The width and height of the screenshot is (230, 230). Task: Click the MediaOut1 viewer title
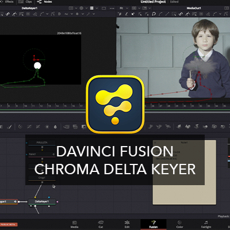pyautogui.click(x=194, y=8)
